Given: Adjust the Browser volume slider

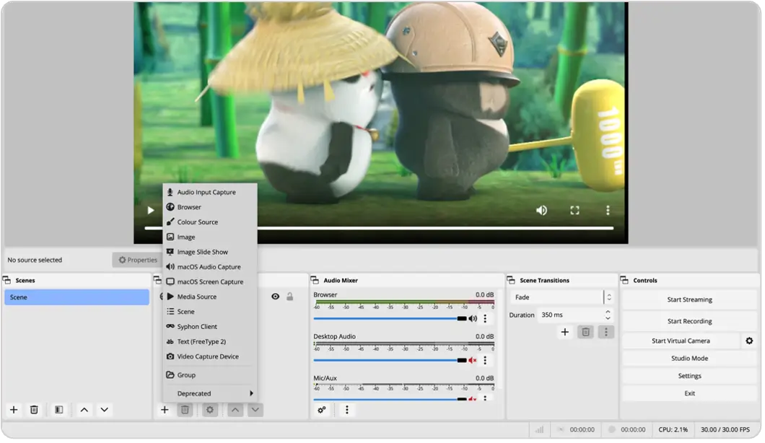Looking at the screenshot, I should [x=390, y=320].
